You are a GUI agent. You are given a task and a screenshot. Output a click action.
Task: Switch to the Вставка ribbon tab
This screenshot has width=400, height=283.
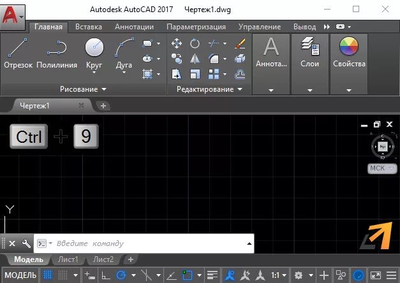click(89, 27)
